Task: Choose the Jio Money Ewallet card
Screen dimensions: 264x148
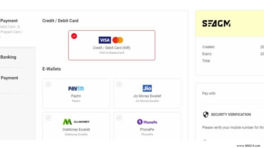Action: 147,96
